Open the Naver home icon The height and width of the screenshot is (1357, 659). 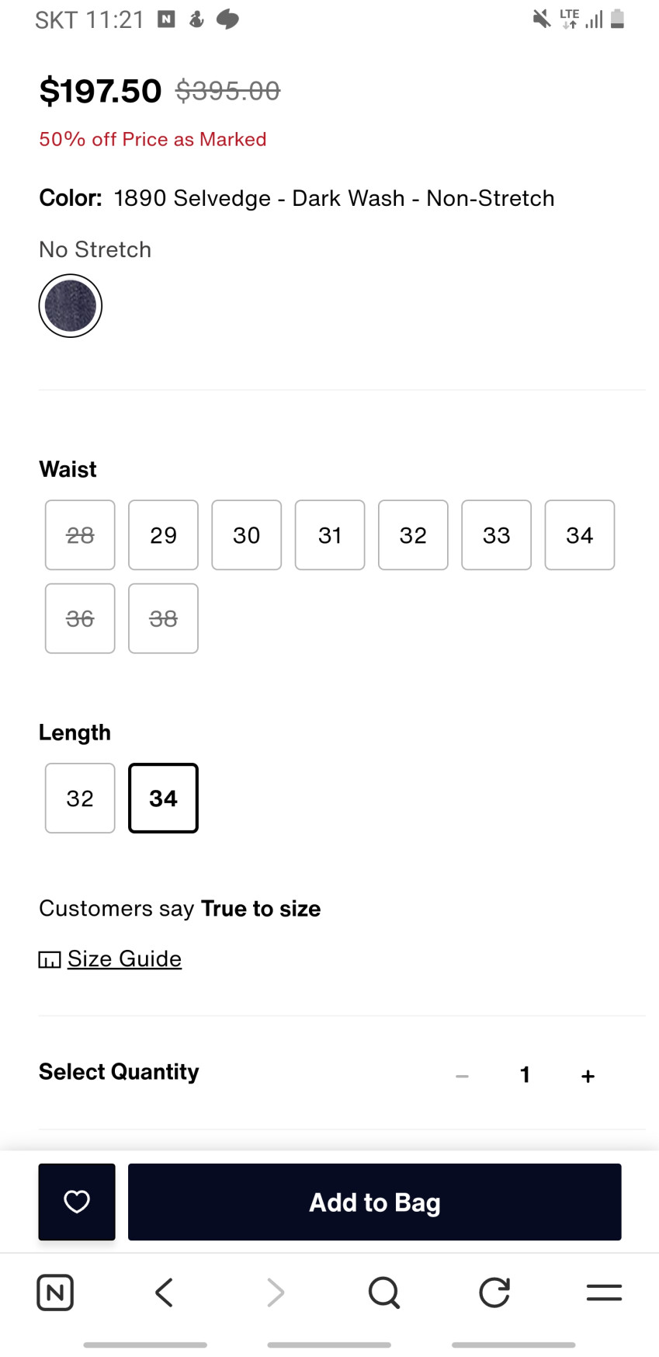55,1293
